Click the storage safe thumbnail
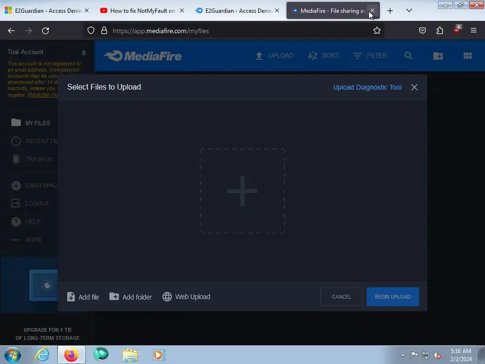 pyautogui.click(x=44, y=285)
